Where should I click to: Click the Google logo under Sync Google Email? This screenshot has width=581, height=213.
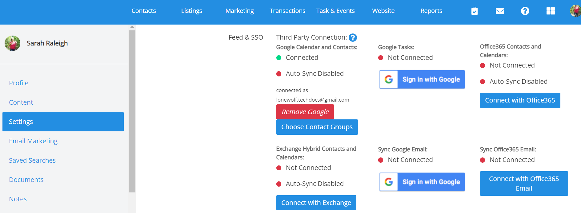point(389,182)
